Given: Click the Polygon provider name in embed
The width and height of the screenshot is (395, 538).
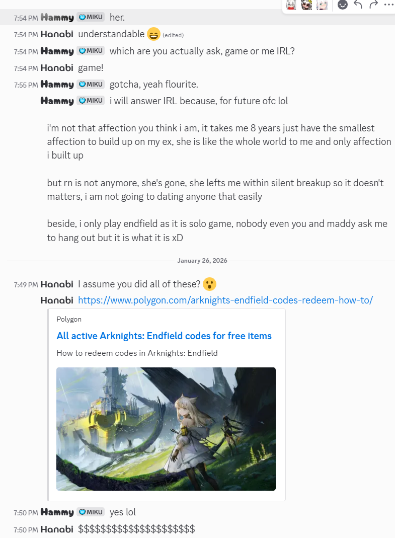Looking at the screenshot, I should point(69,319).
